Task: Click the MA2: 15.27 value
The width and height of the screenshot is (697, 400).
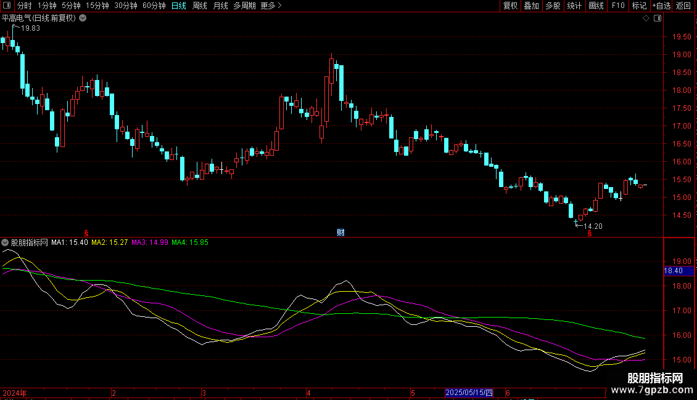Action: point(109,242)
